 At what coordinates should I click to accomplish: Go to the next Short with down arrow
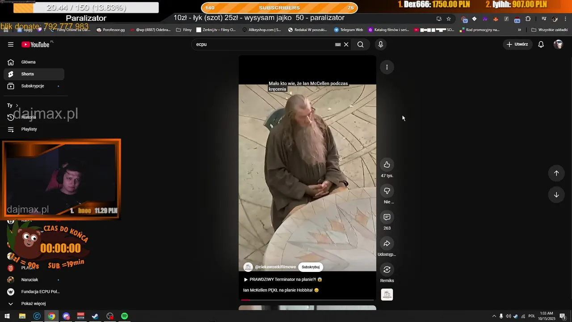(x=556, y=195)
